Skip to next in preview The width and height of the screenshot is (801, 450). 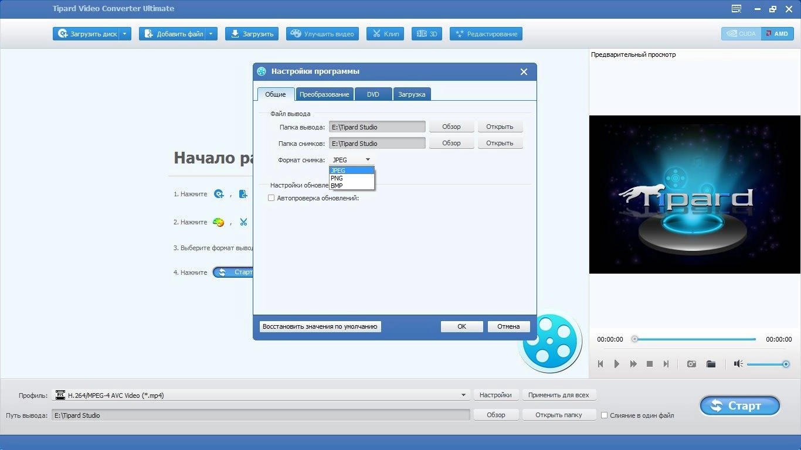pos(666,364)
